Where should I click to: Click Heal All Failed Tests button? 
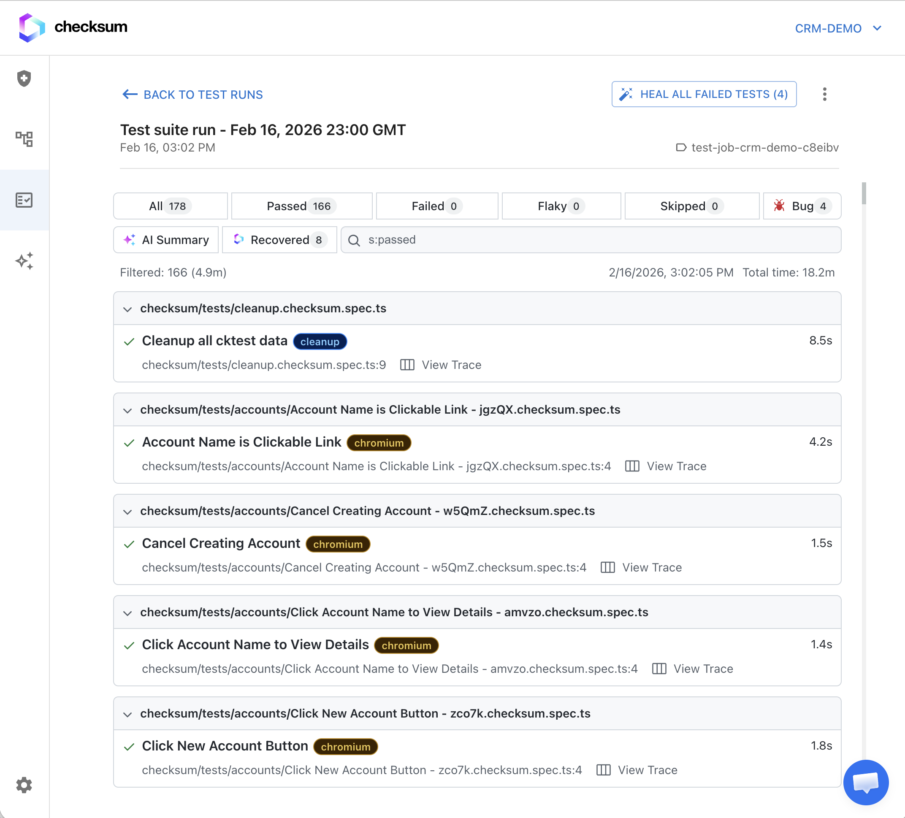(703, 94)
